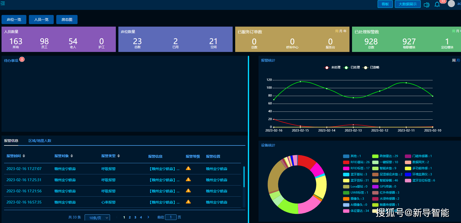Toggle 跌倒雷达 in the device statistics legend

pos(385,156)
